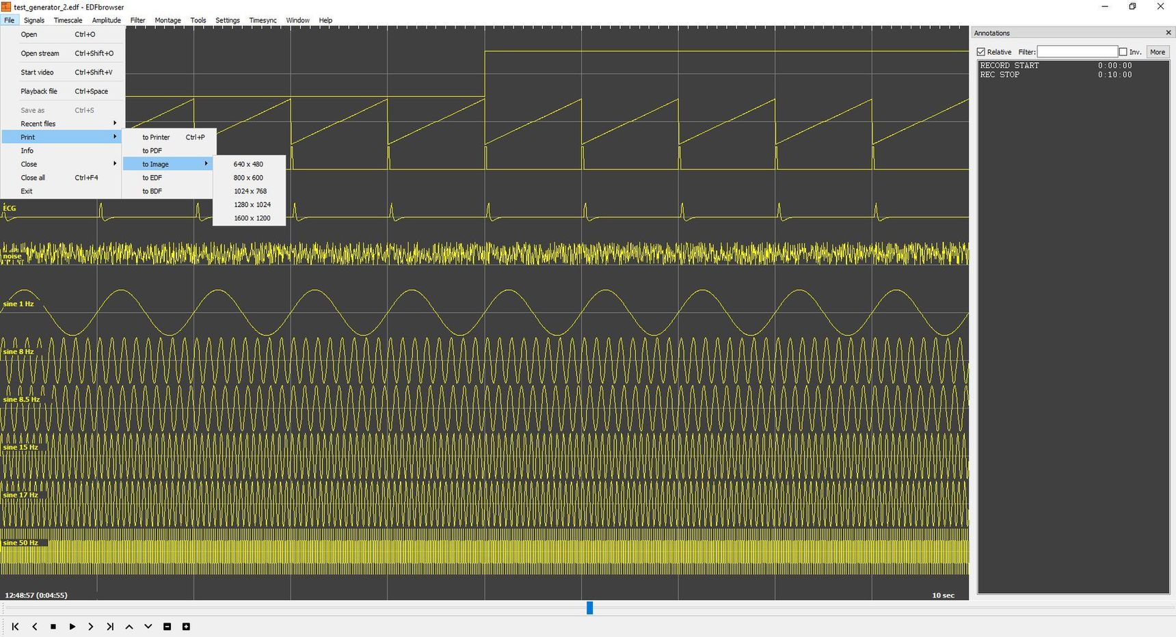The width and height of the screenshot is (1176, 637).
Task: Shift signals up with the up chevron
Action: [x=129, y=626]
